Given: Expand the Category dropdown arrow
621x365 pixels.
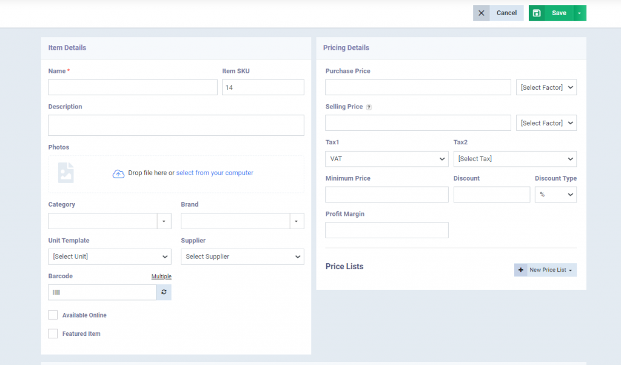Looking at the screenshot, I should pyautogui.click(x=163, y=221).
